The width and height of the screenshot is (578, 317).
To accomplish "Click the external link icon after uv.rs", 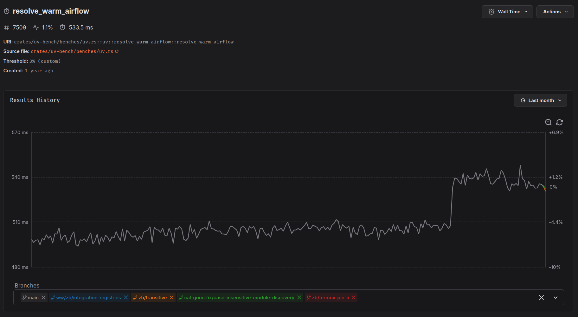I will tap(117, 51).
